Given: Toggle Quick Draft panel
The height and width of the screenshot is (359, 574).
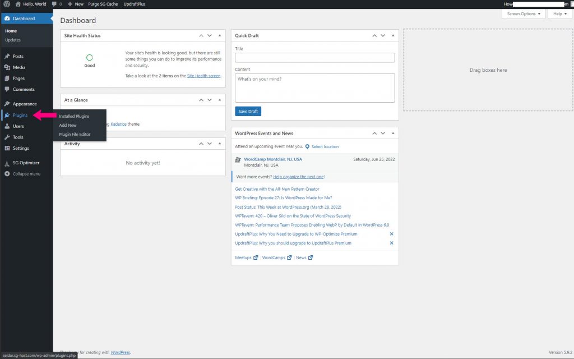Looking at the screenshot, I should point(393,35).
